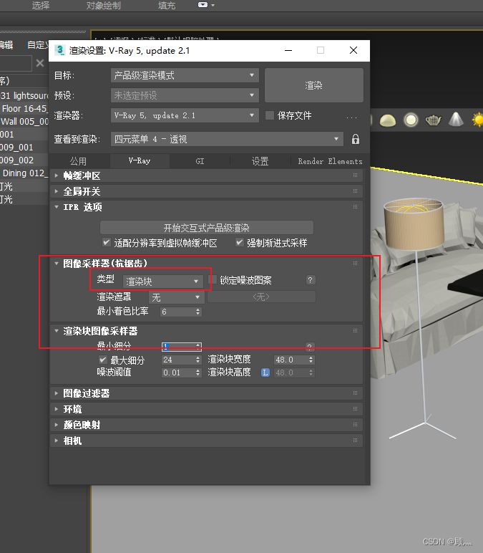483x553 pixels.
Task: Click the sphere light icon in toolbar
Action: pyautogui.click(x=411, y=120)
